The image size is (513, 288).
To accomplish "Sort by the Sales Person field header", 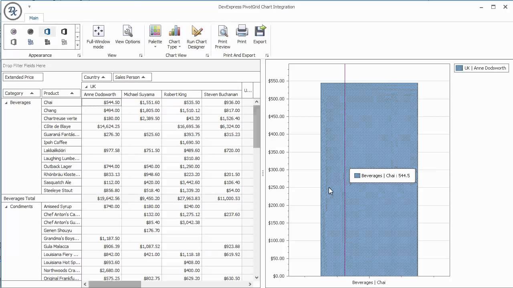I will tap(132, 77).
